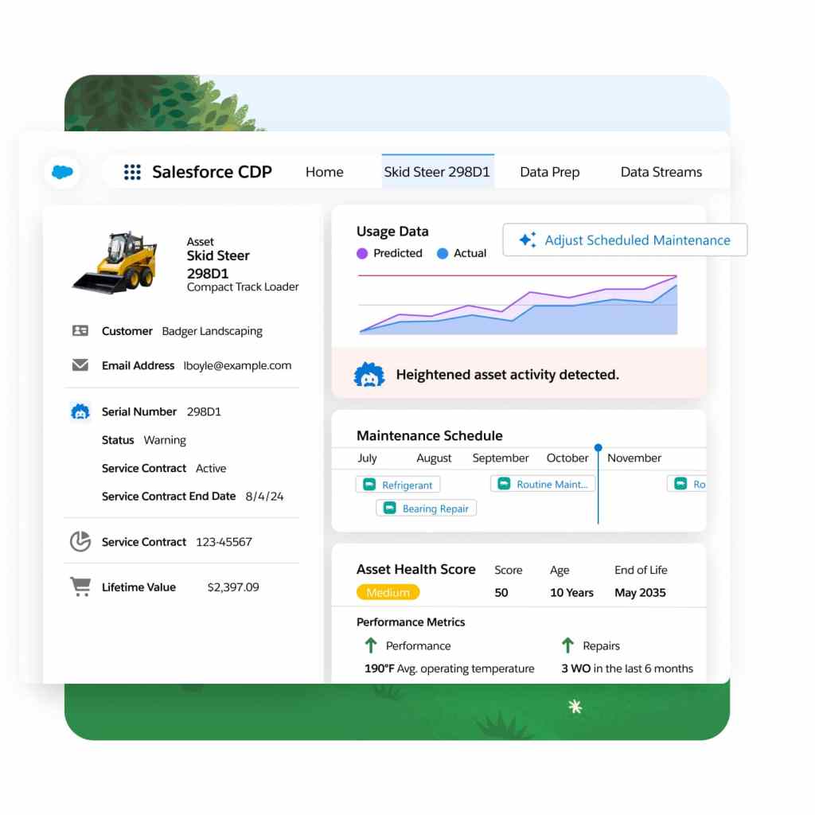Viewport: 815px width, 815px height.
Task: Open the App Launcher grid icon
Action: point(133,172)
